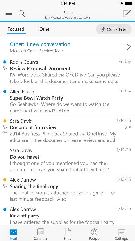This screenshot has width=135, height=241.
Task: Open the Calendar icon in bottom bar
Action: (x=40, y=232)
